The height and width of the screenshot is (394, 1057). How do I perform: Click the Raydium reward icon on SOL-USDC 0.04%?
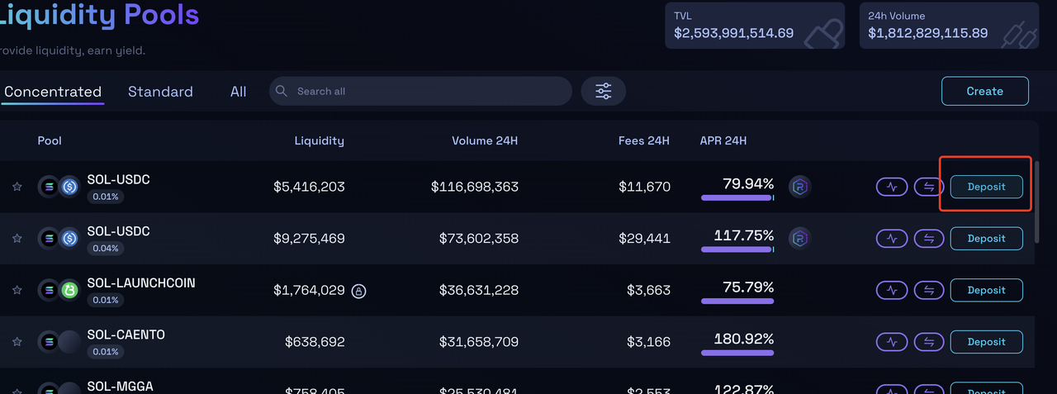799,239
